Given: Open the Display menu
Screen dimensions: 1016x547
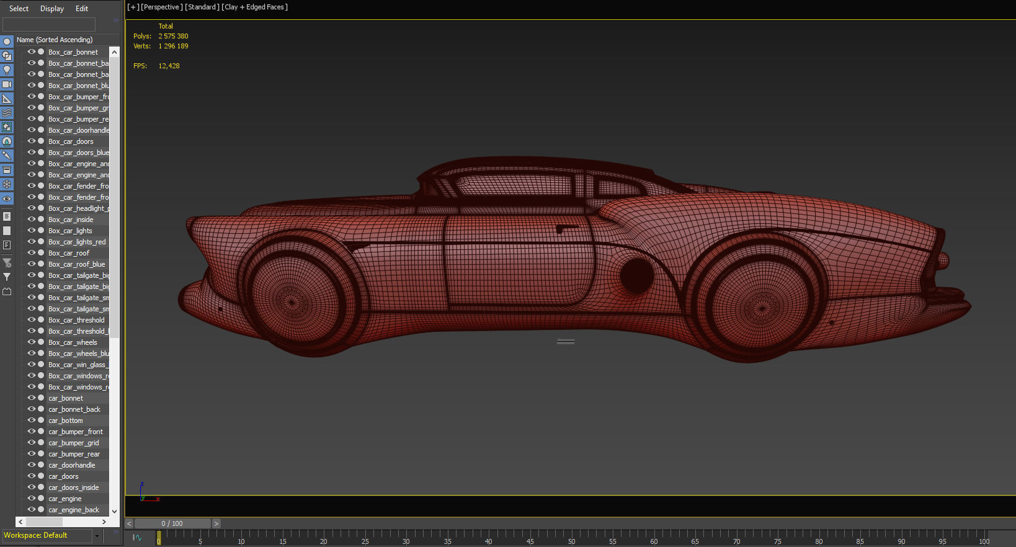Looking at the screenshot, I should [x=52, y=9].
